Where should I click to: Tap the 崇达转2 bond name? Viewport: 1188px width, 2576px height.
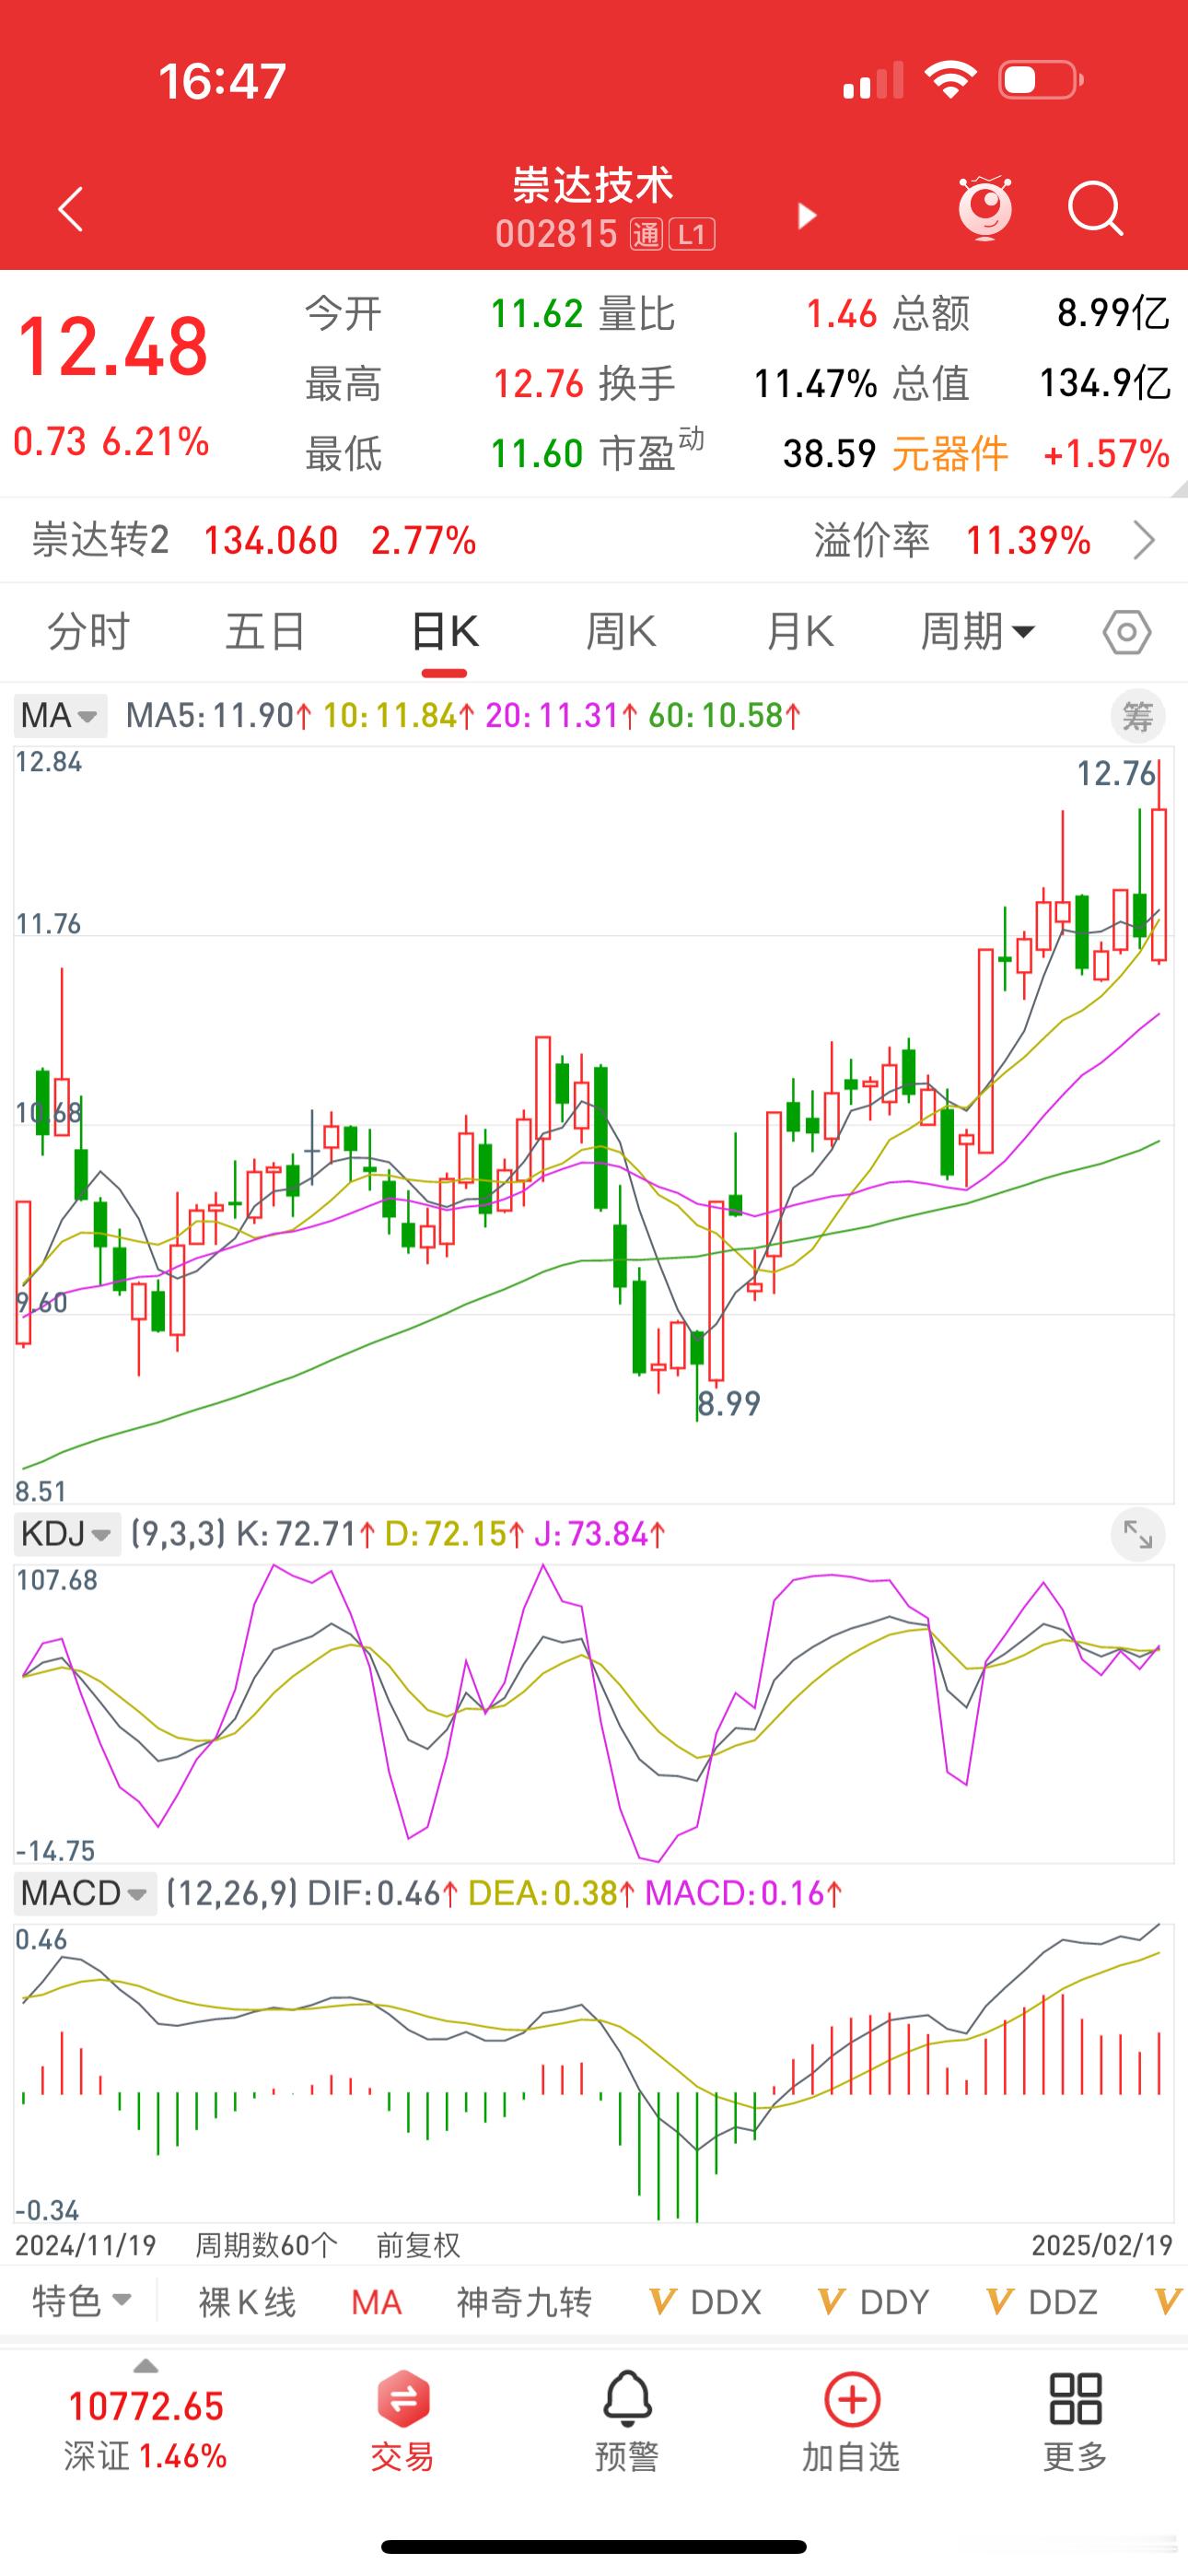[100, 541]
